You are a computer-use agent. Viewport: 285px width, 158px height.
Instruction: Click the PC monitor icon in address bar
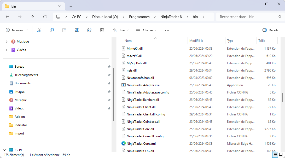point(58,17)
